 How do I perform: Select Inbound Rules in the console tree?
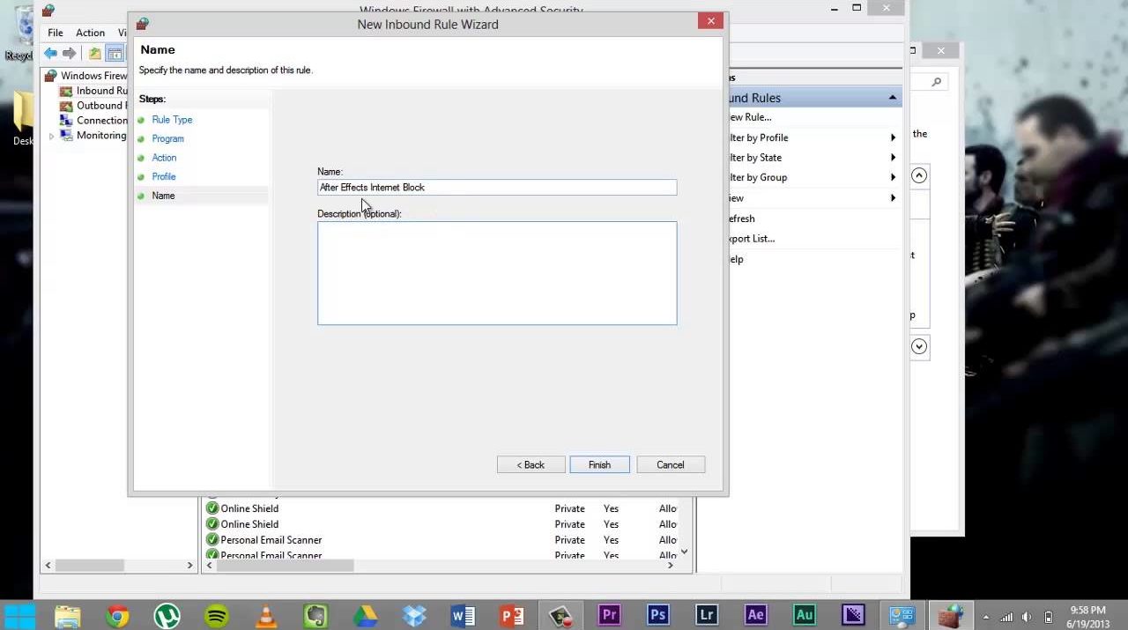coord(100,91)
